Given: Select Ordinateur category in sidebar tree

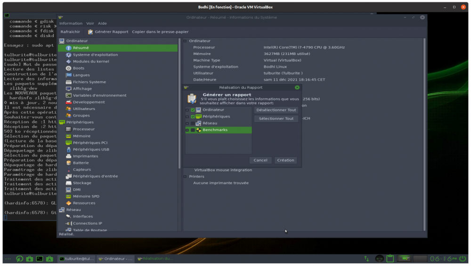Looking at the screenshot, I should coord(77,41).
